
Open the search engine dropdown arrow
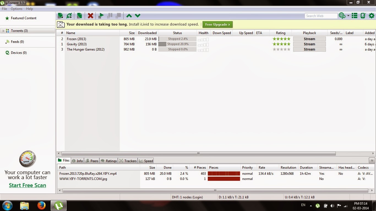(348, 16)
